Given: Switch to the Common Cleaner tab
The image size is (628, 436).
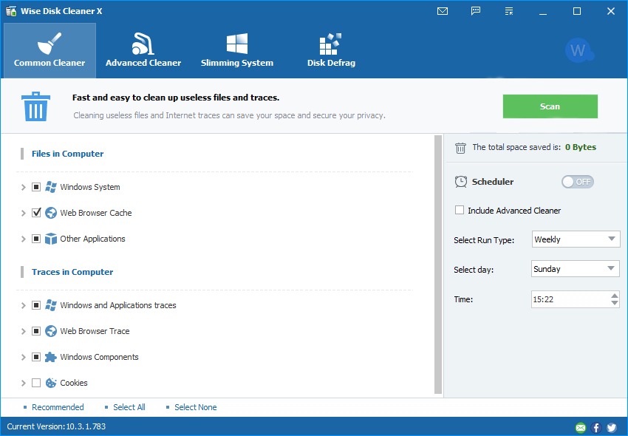Looking at the screenshot, I should tap(50, 50).
